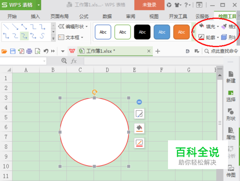Click the open folder icon

click(x=4, y=51)
